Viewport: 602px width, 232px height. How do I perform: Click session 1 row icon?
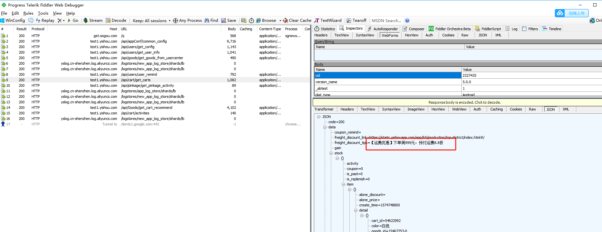pyautogui.click(x=3, y=36)
